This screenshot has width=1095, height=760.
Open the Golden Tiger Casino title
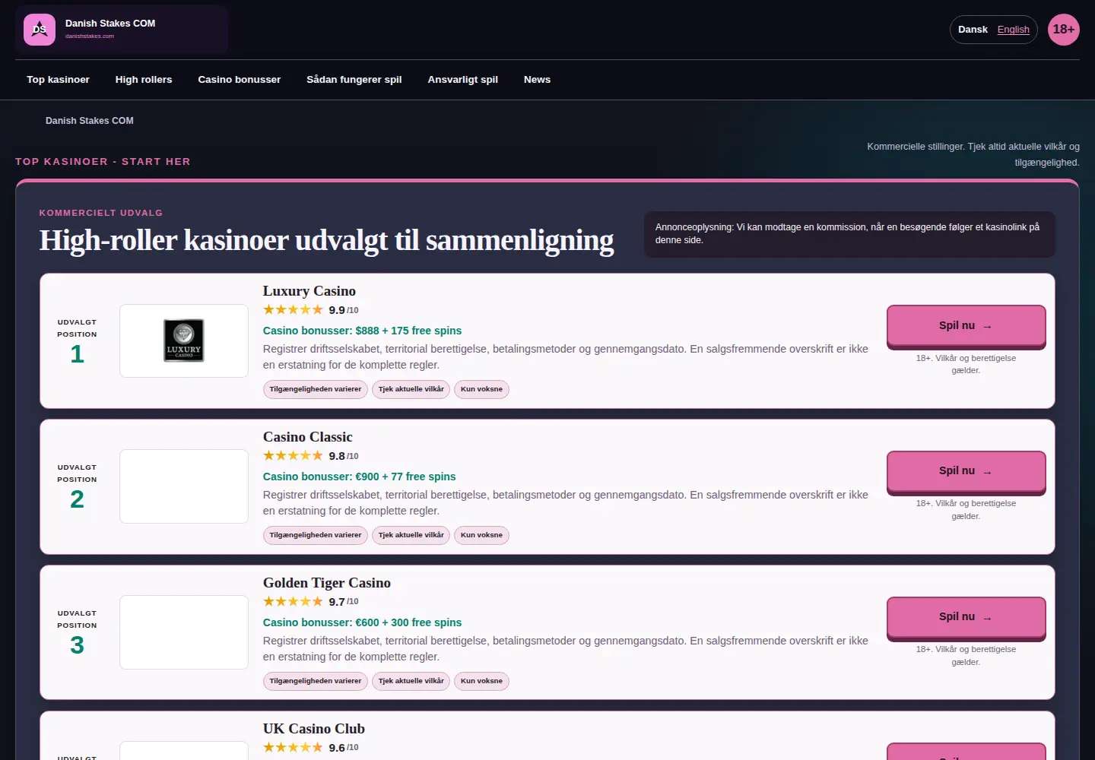(327, 583)
